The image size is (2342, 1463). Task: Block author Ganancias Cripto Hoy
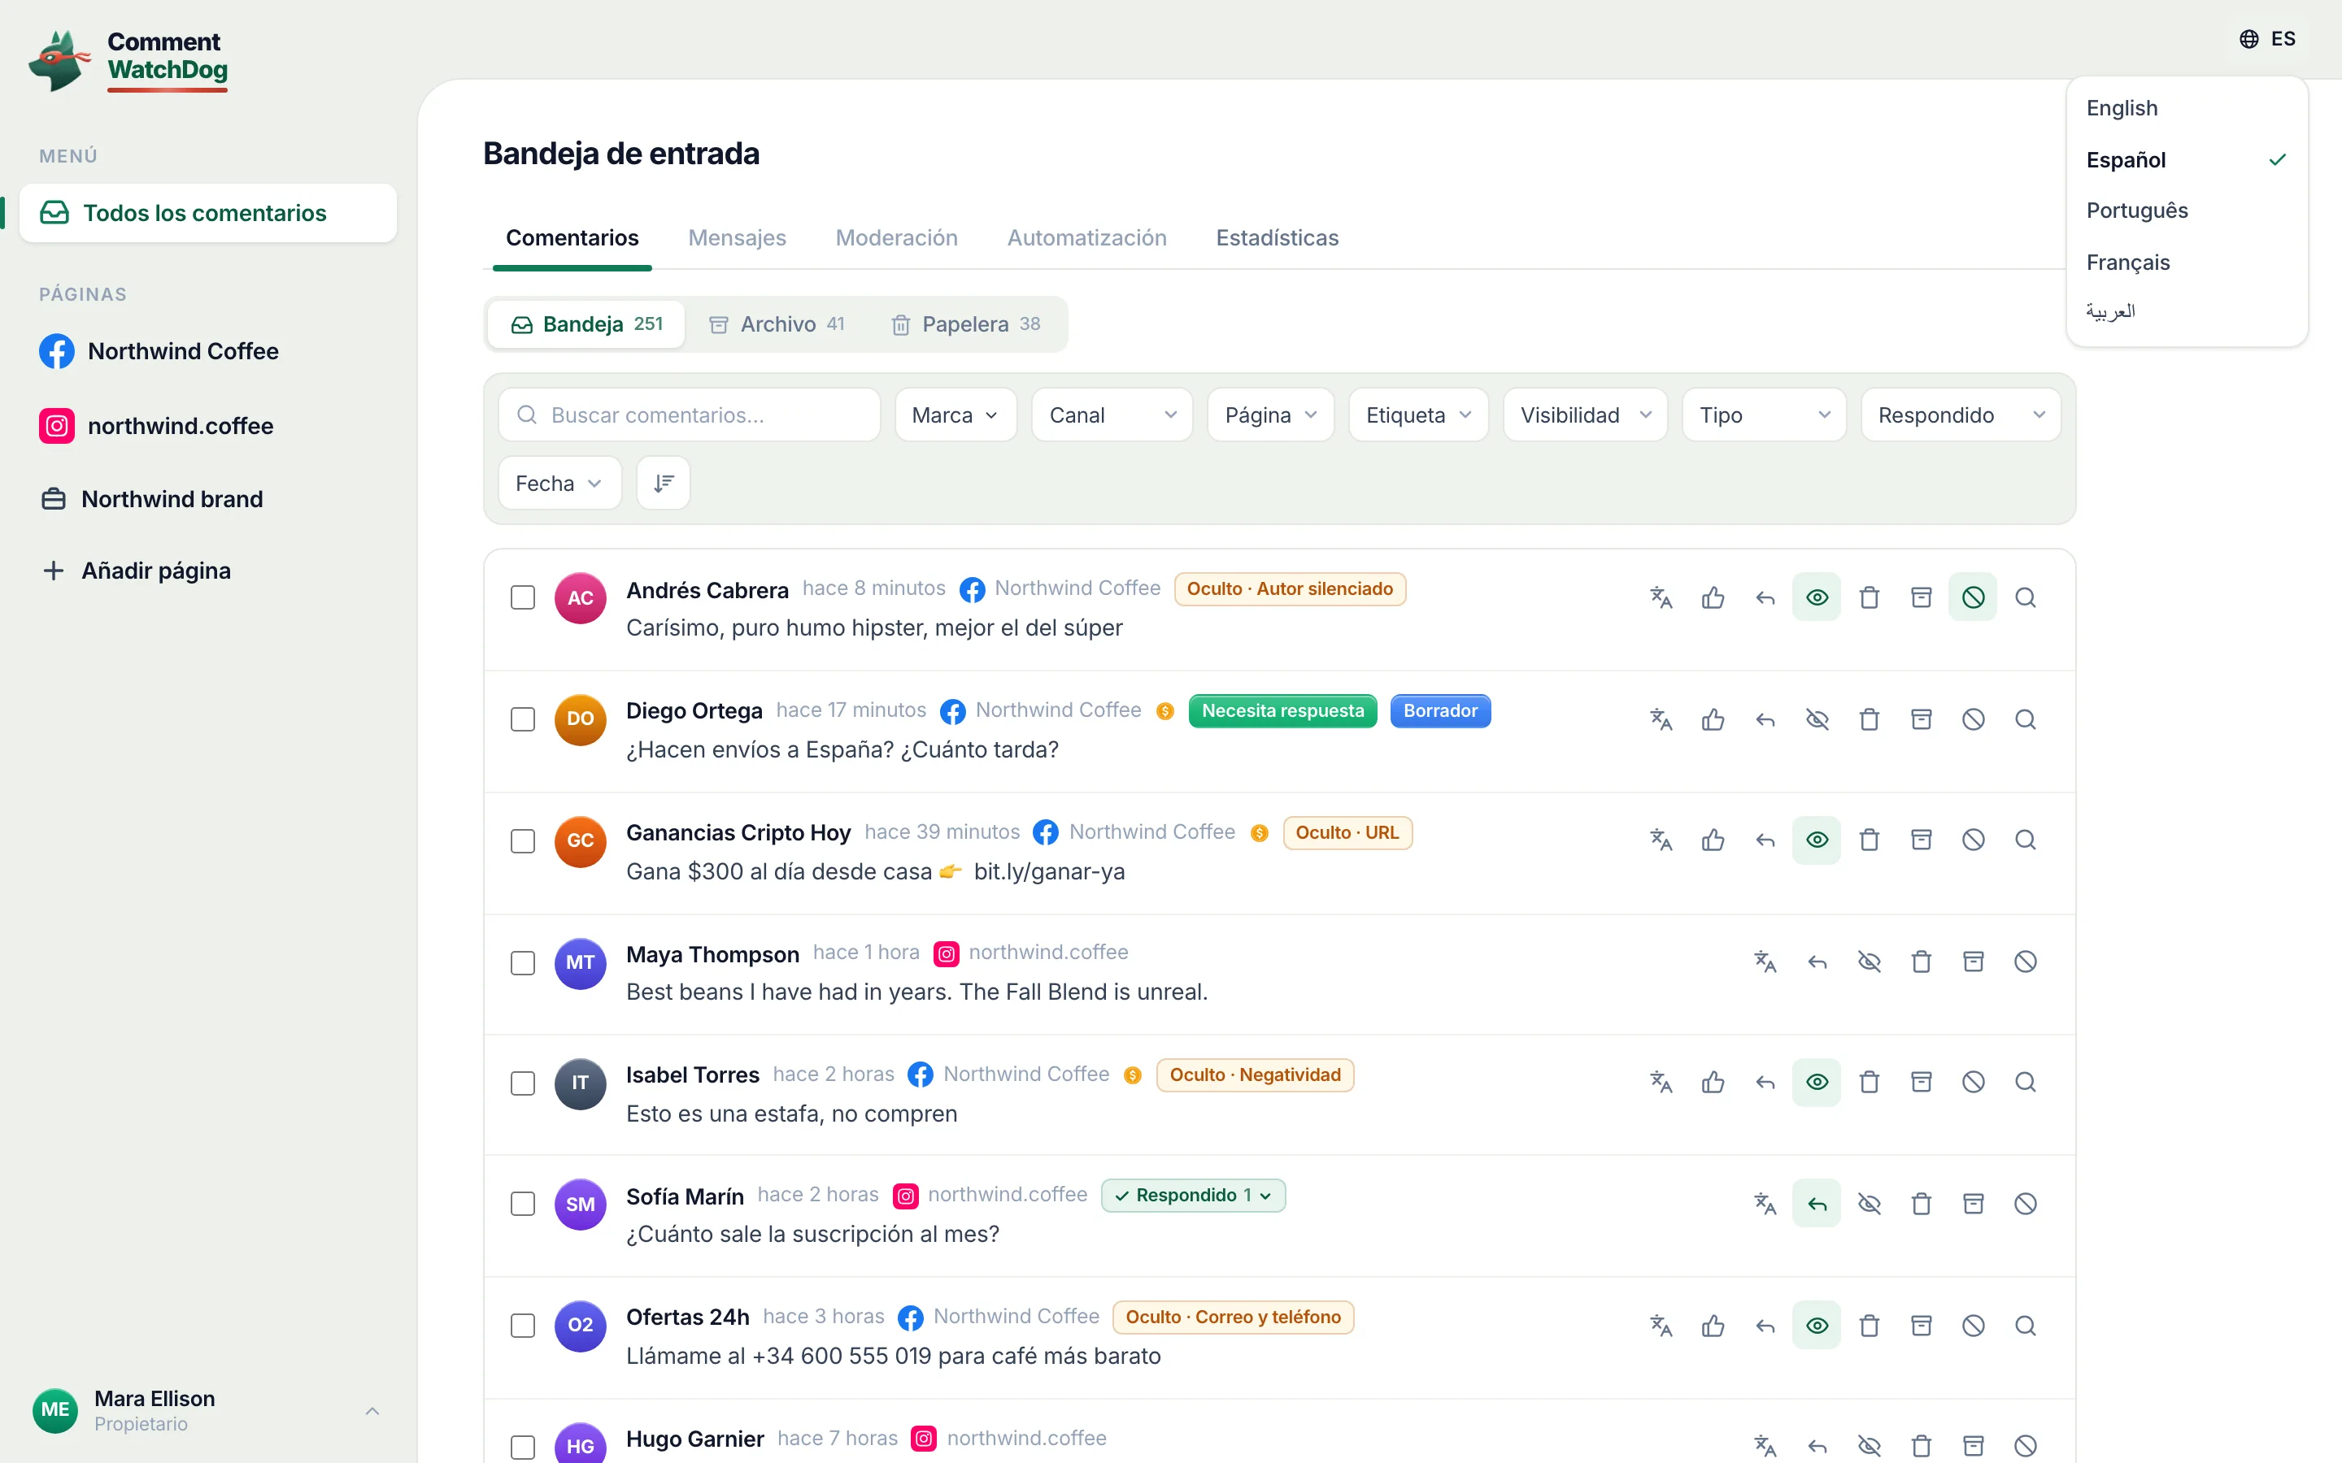(x=1974, y=840)
